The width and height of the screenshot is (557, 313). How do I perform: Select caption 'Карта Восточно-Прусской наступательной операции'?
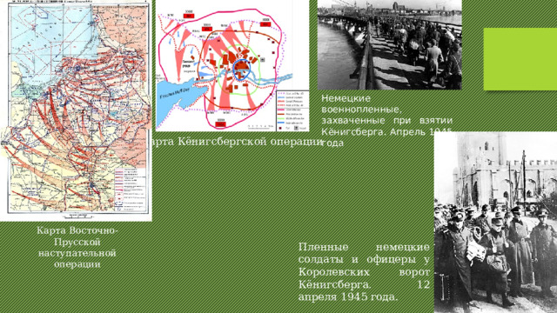click(77, 247)
